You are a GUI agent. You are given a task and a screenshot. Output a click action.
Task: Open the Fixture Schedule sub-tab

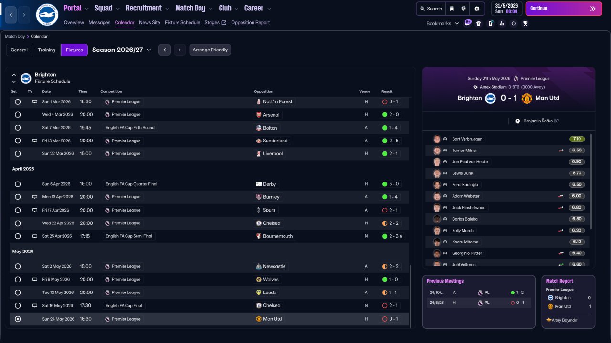click(182, 22)
